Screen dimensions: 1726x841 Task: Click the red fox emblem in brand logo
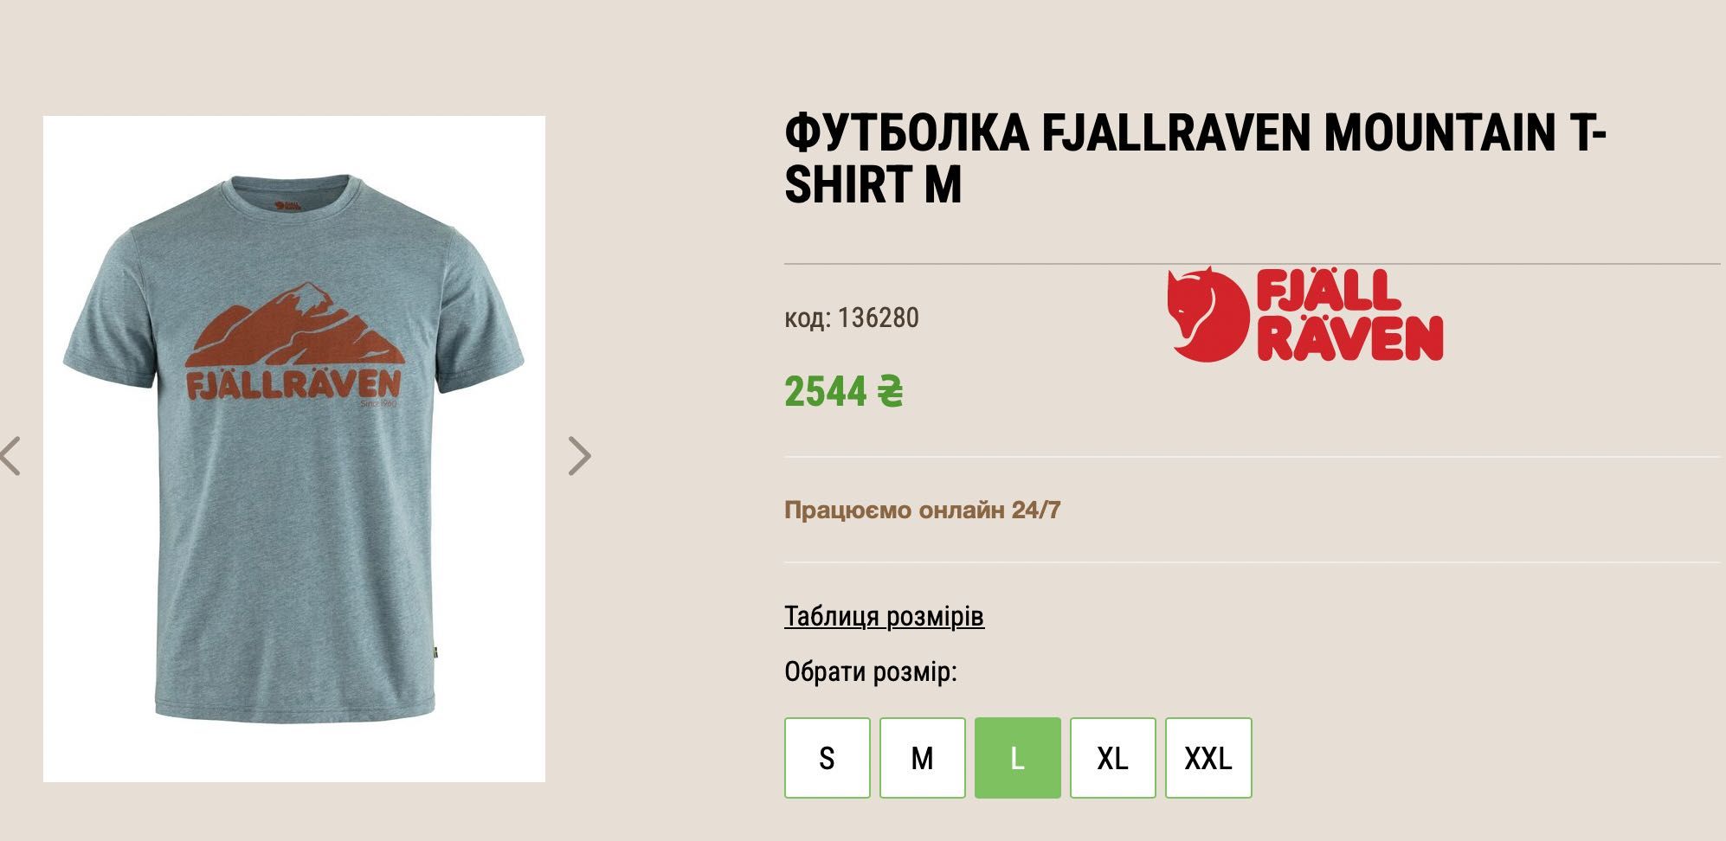pos(1207,314)
